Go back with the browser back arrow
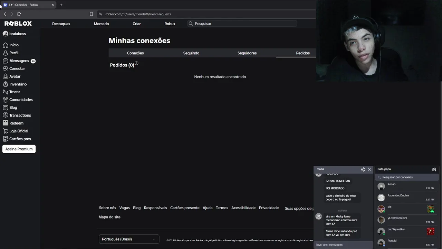The height and width of the screenshot is (249, 442). (5, 14)
